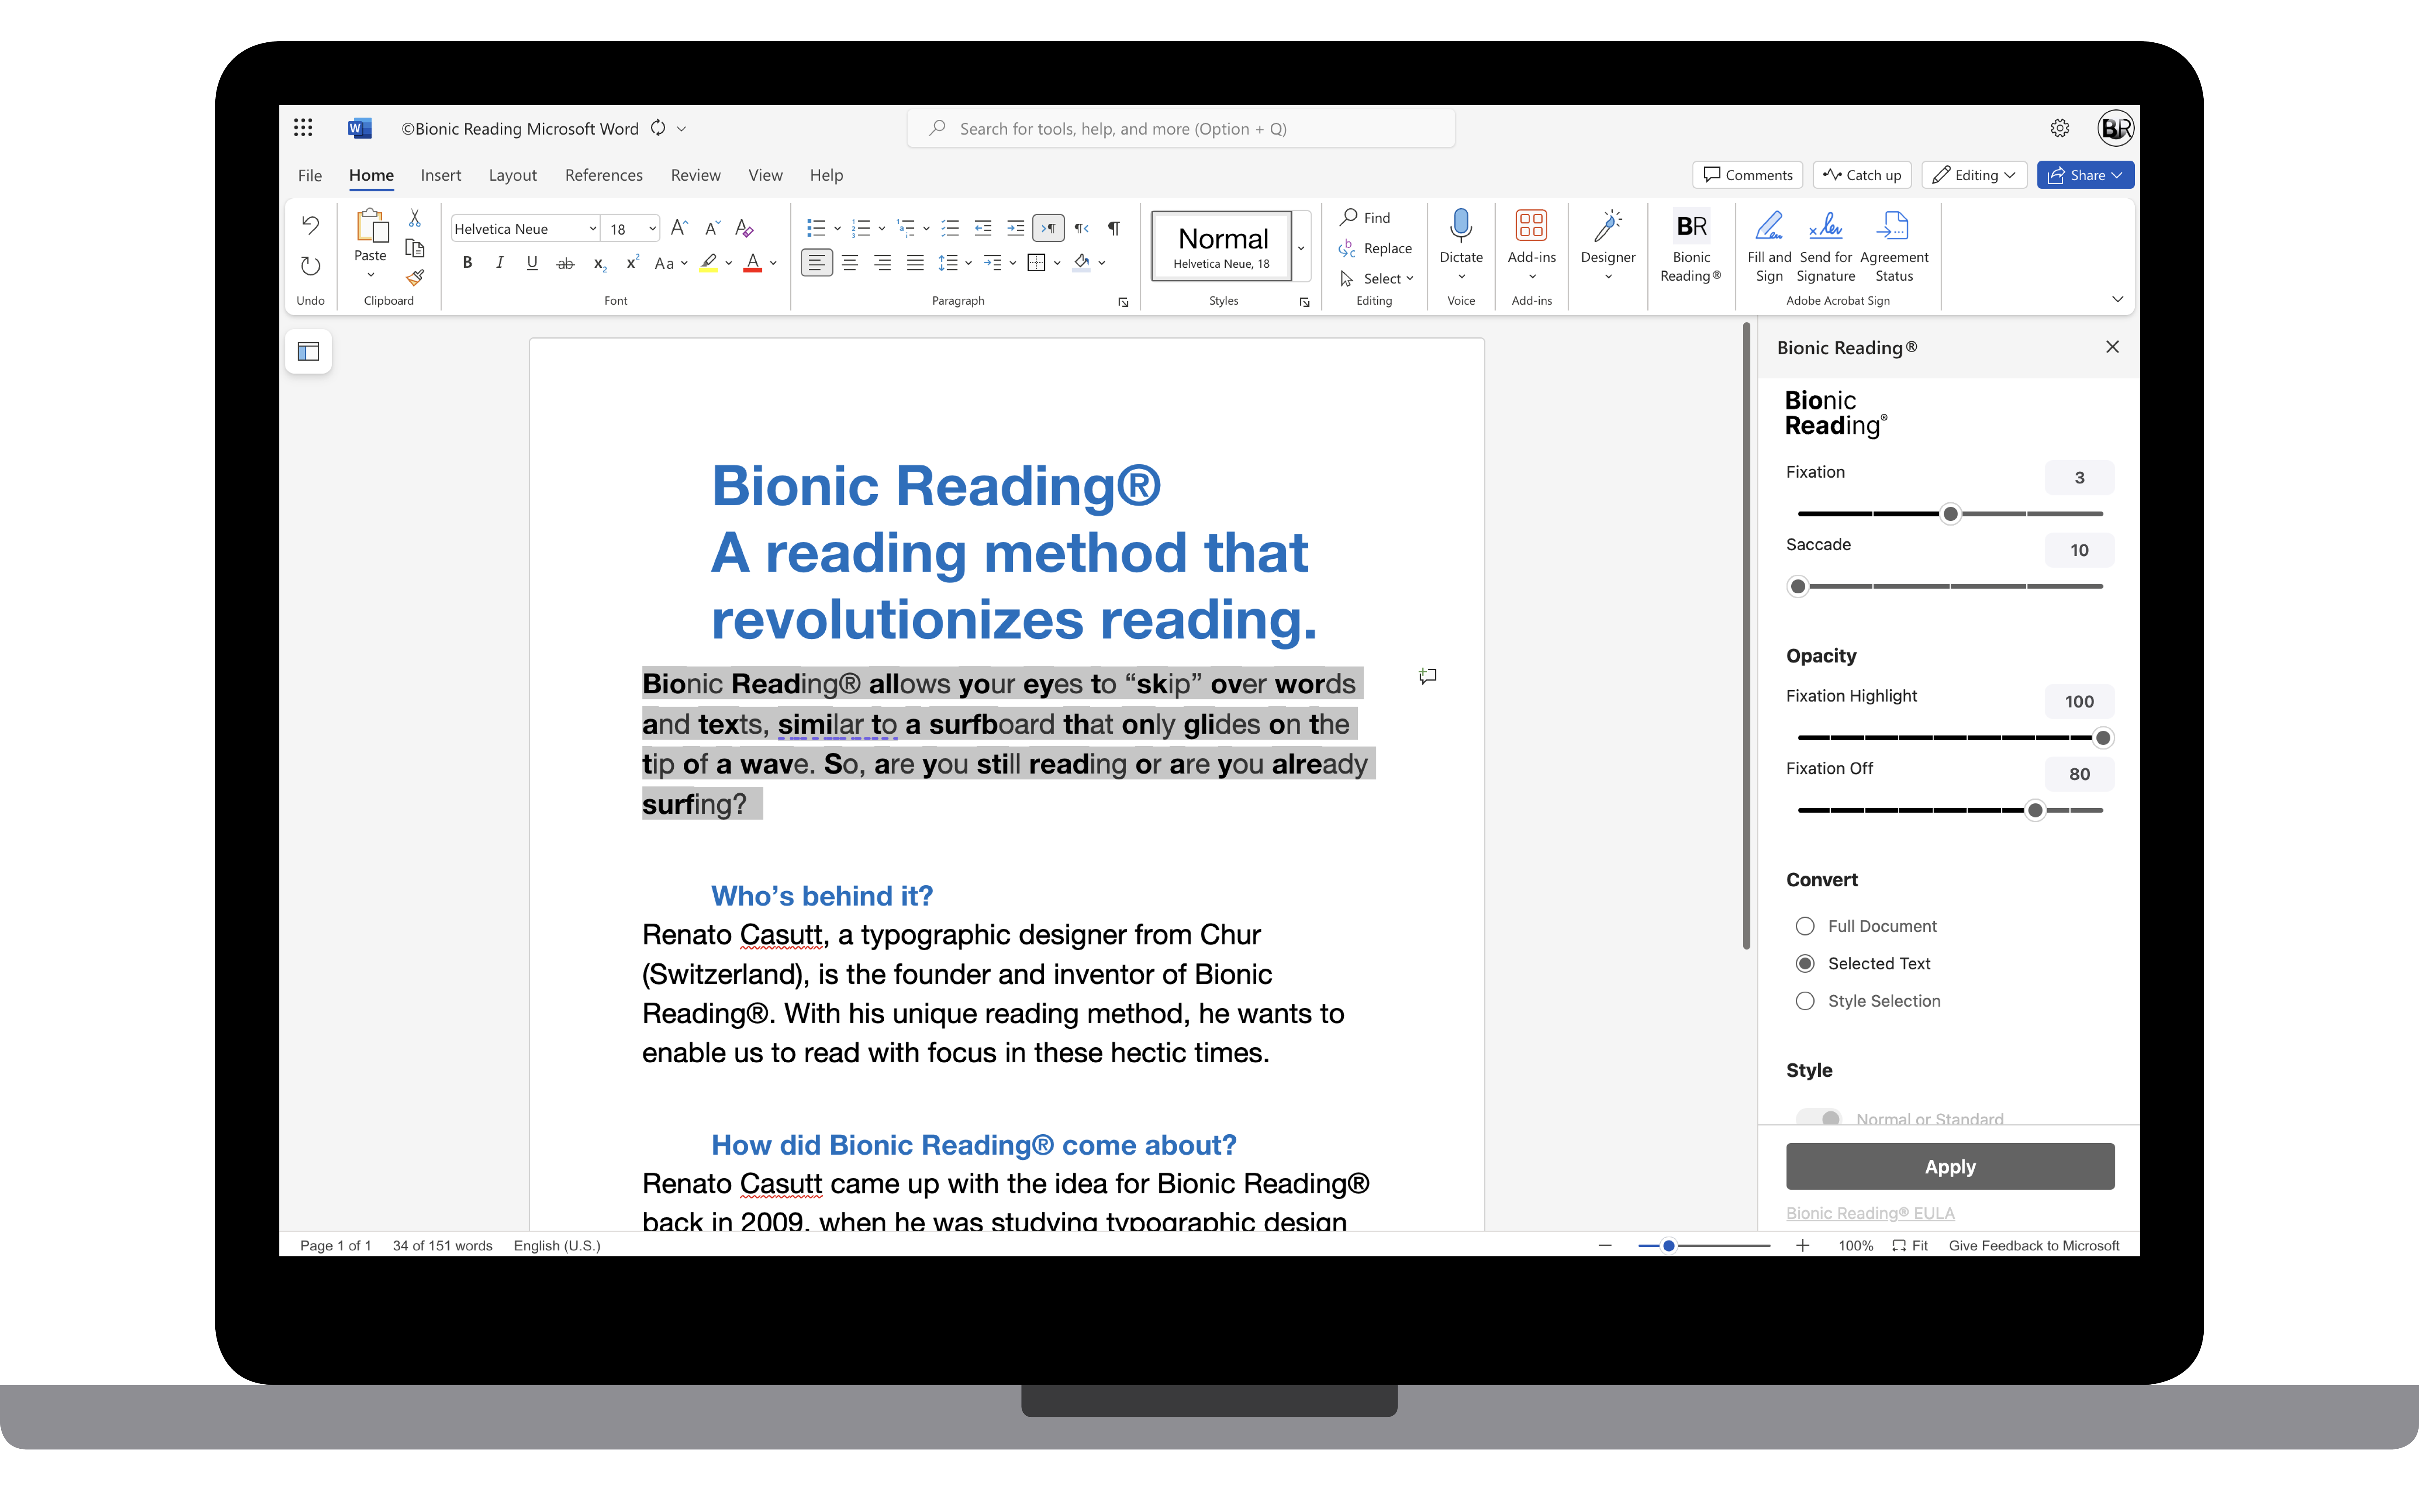Adjust the Saccade slider handle
2419x1512 pixels.
tap(1798, 586)
